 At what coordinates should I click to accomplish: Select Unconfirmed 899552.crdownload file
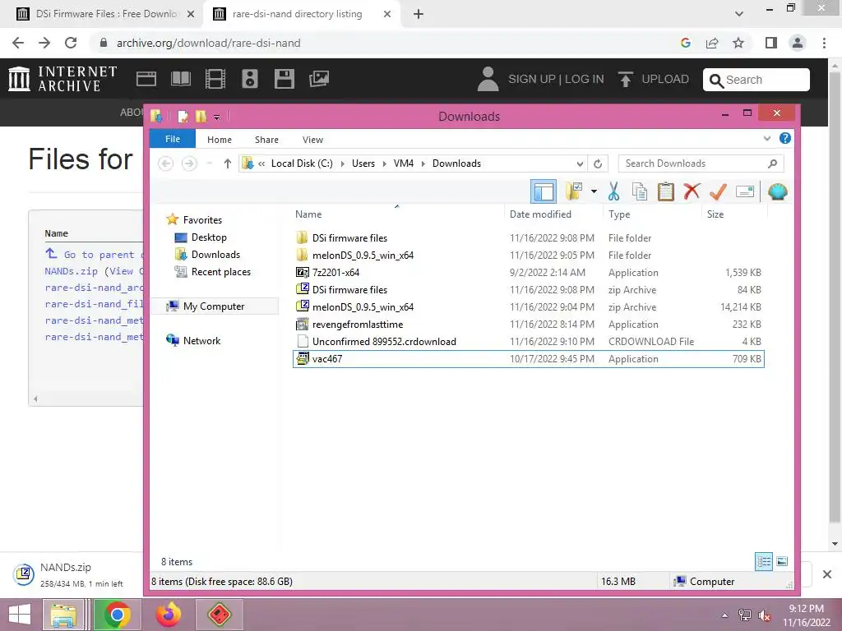pos(529,341)
